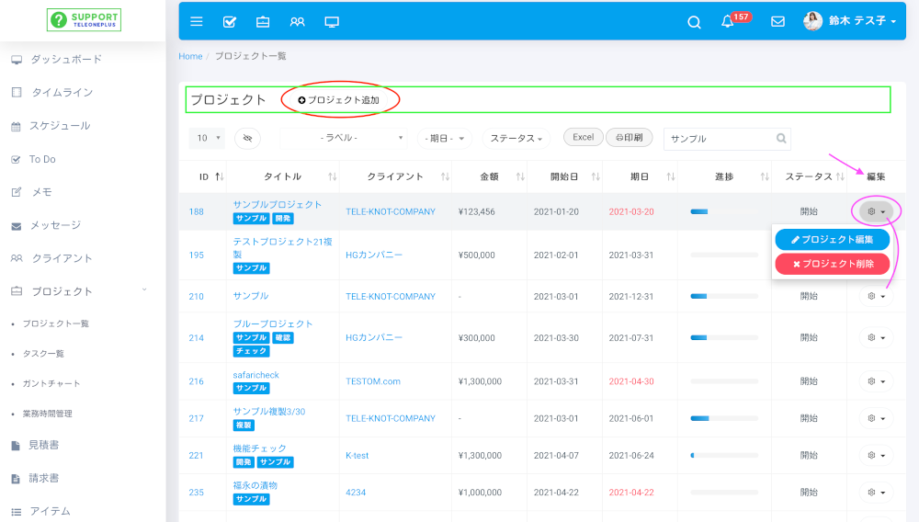Go to スケジュール in sidebar
This screenshot has height=522, width=919.
60,126
